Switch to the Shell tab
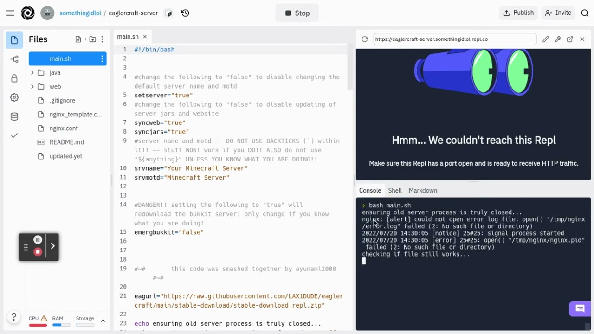This screenshot has height=334, width=594. coord(395,190)
